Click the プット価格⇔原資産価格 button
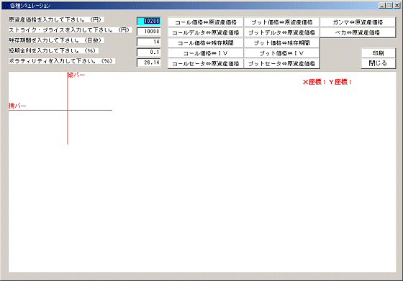This screenshot has width=403, height=281. pos(281,22)
